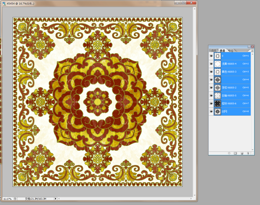260x205 pixels.
Task: Select thumbnail of 白釉 K6005-5 channel
Action: [x=218, y=96]
